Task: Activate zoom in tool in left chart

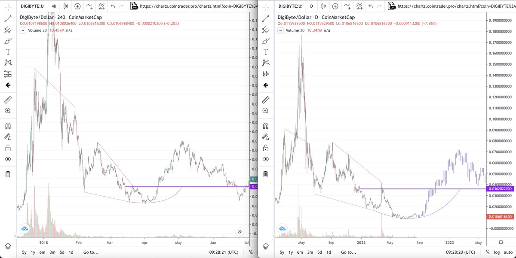Action: [x=8, y=111]
